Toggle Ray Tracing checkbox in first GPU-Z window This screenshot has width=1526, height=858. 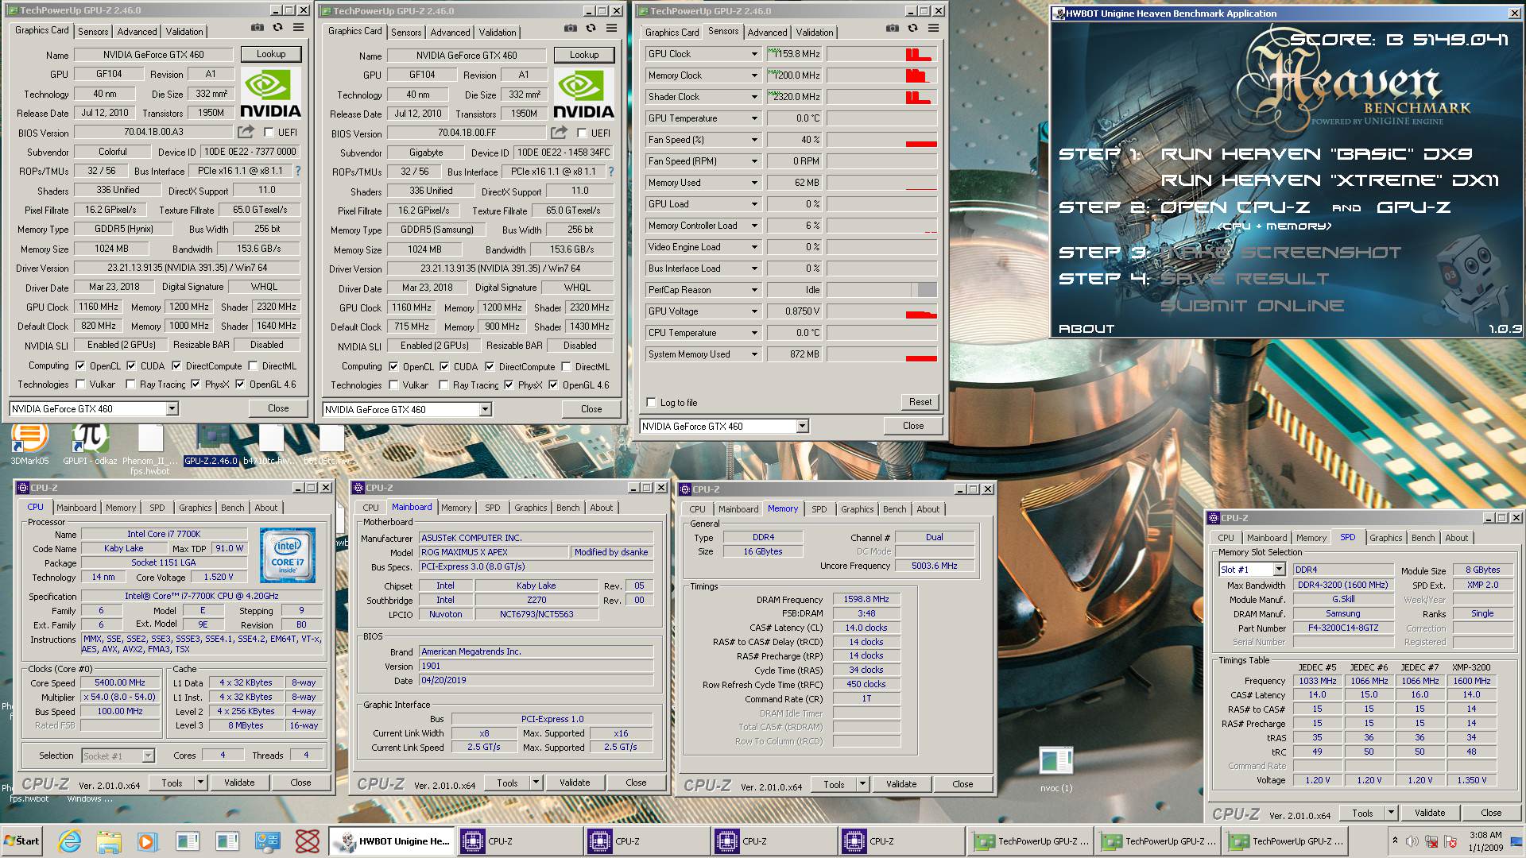pyautogui.click(x=130, y=385)
